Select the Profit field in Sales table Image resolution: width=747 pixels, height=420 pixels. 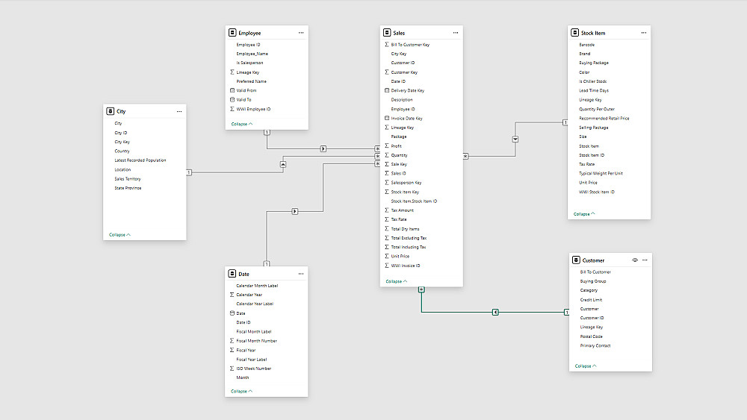[396, 146]
